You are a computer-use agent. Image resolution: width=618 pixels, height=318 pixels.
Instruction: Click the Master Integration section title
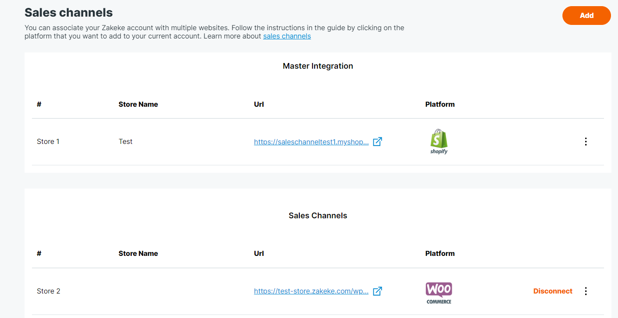click(x=318, y=66)
